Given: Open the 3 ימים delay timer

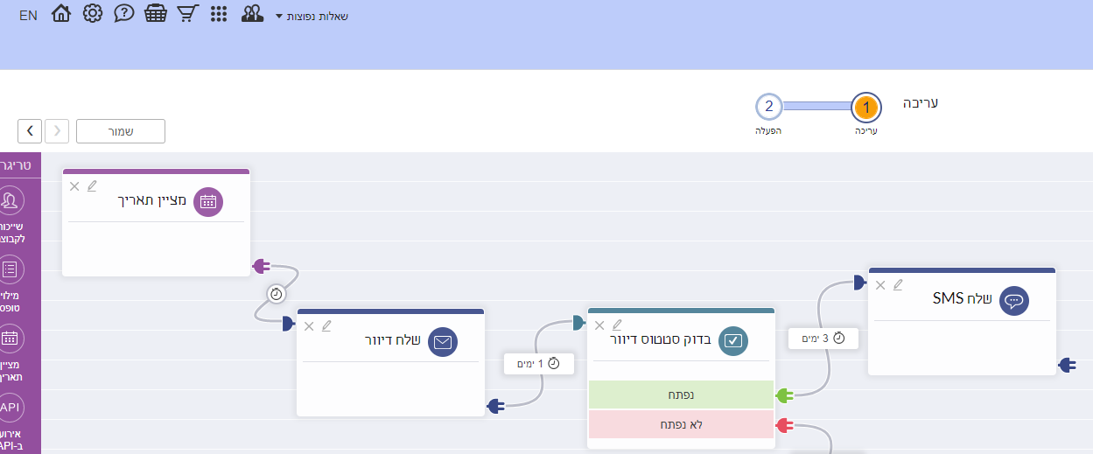Looking at the screenshot, I should (x=823, y=338).
